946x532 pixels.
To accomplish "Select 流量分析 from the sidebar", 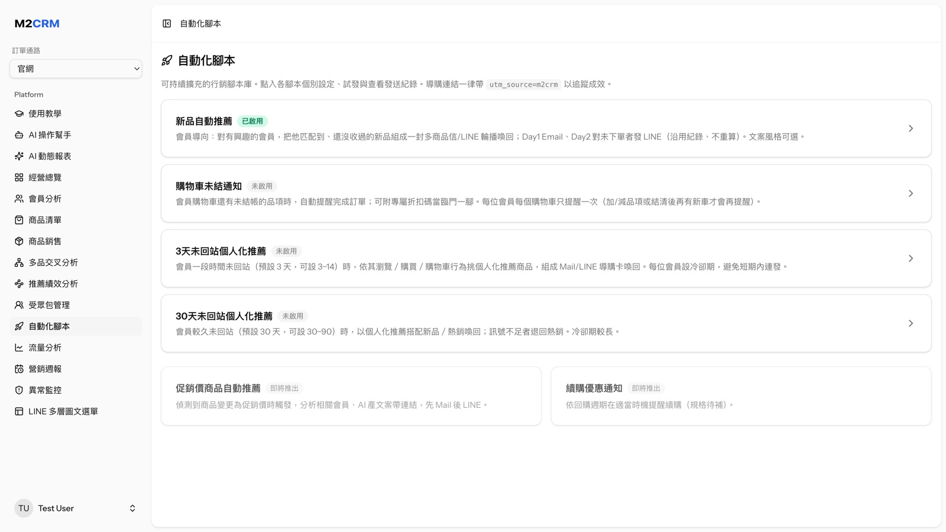I will click(76, 348).
